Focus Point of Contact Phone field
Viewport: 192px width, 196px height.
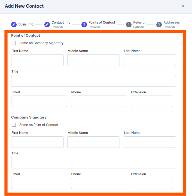99,101
